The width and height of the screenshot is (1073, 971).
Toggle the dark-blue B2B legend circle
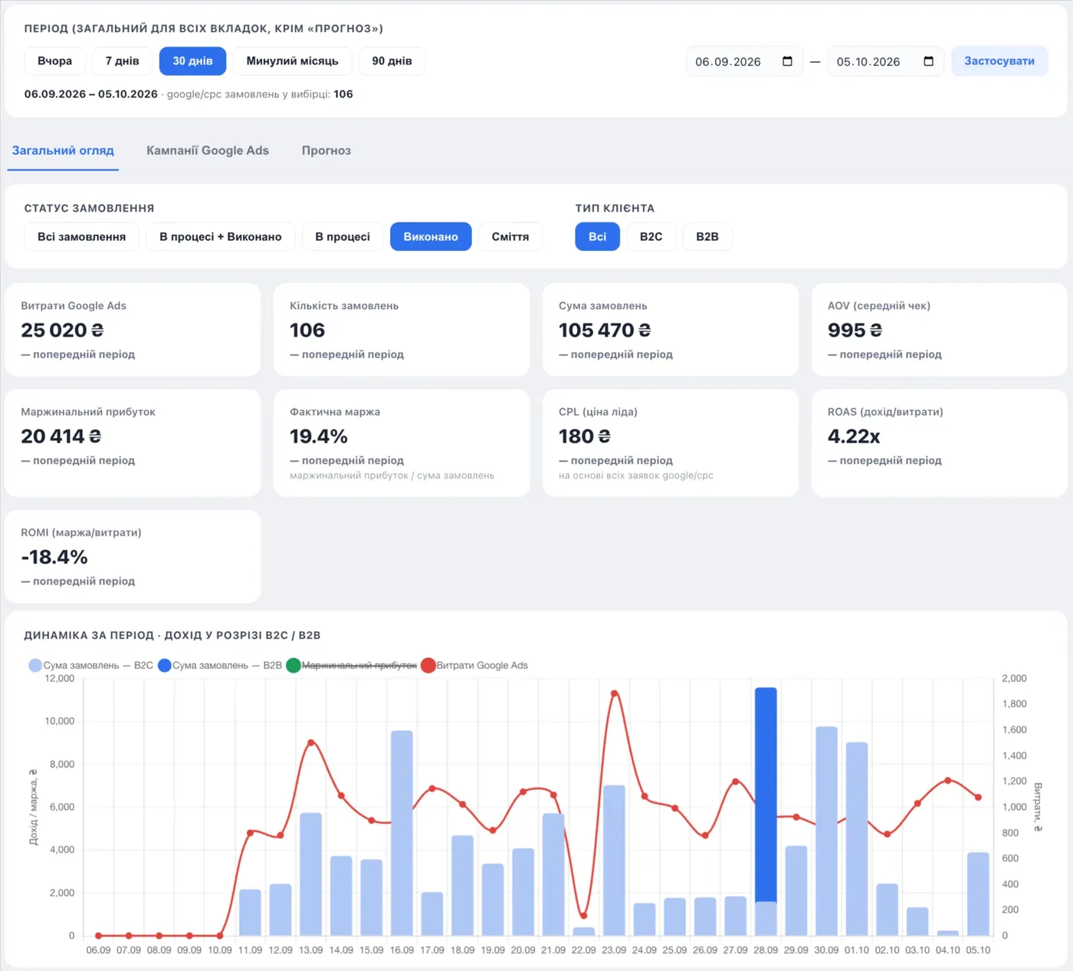pyautogui.click(x=164, y=665)
